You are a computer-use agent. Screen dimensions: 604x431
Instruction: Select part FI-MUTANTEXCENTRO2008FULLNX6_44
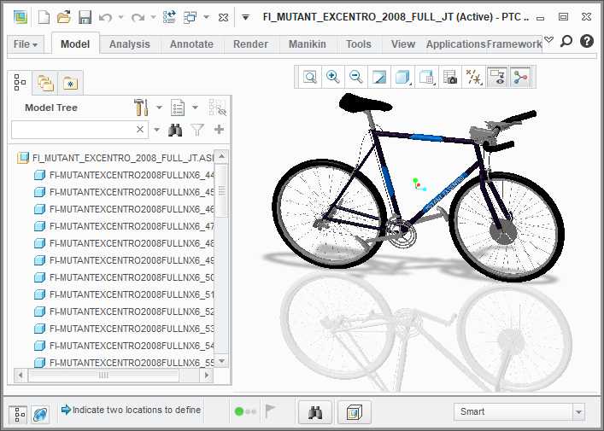[x=124, y=175]
